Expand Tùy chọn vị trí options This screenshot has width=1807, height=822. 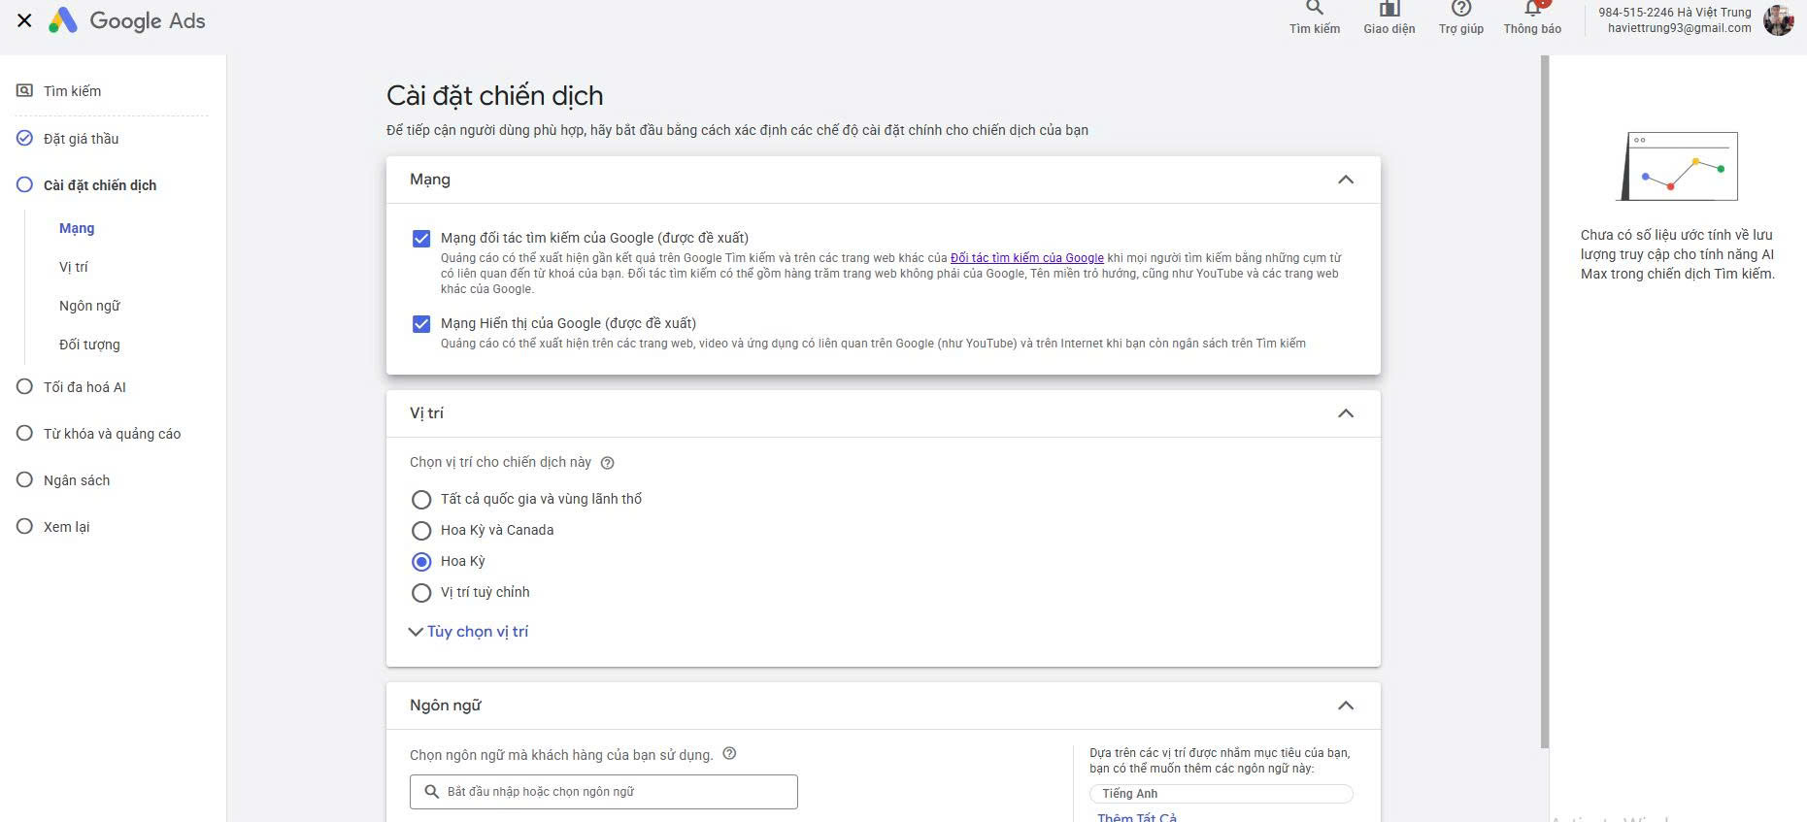click(x=469, y=632)
